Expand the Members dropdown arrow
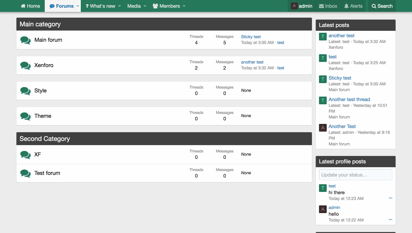 (184, 6)
